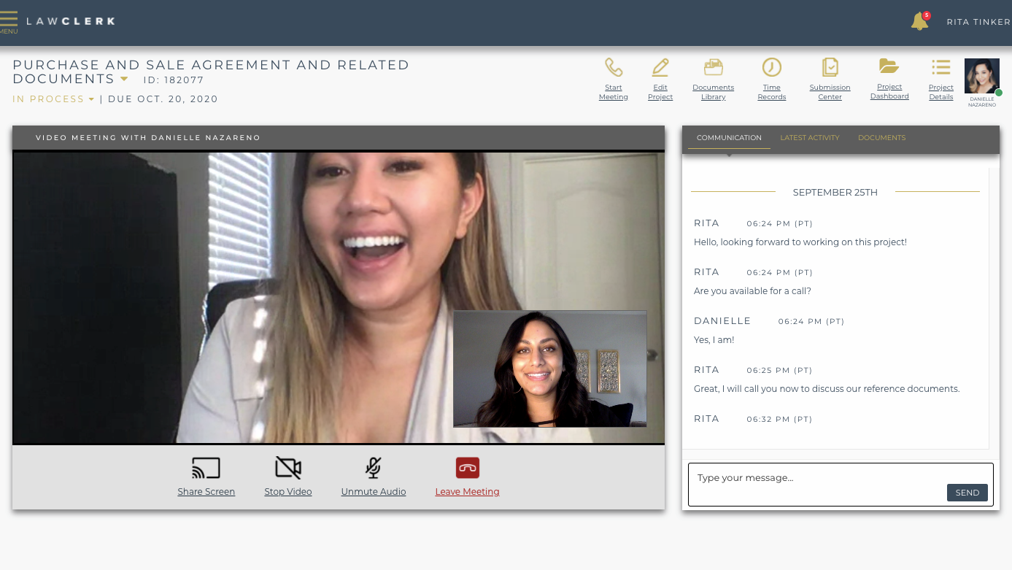Image resolution: width=1012 pixels, height=570 pixels.
Task: Click the Time Records label link
Action: [772, 92]
